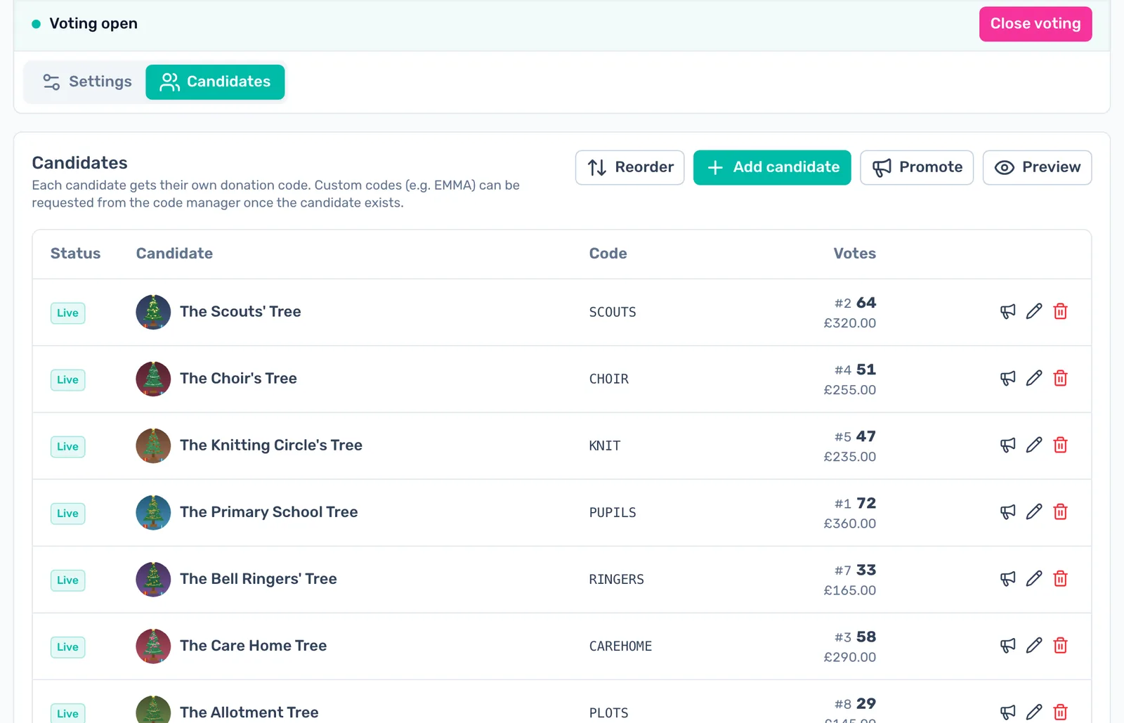Switch to the Settings tab

(x=86, y=82)
